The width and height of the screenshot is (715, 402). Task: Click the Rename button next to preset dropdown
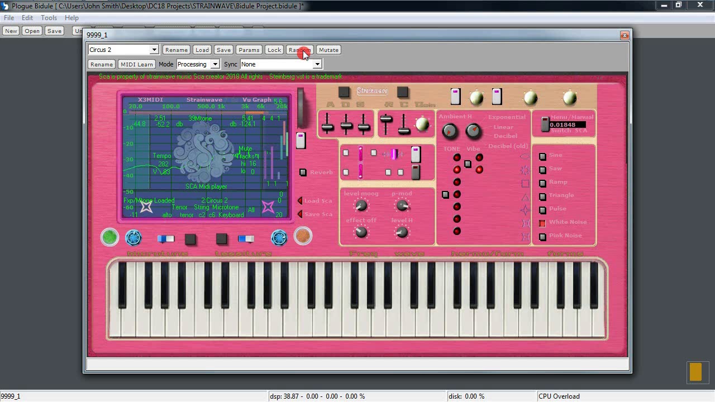177,50
